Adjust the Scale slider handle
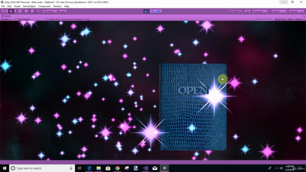 (61, 19)
